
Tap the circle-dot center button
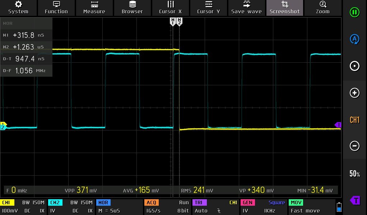pos(354,66)
